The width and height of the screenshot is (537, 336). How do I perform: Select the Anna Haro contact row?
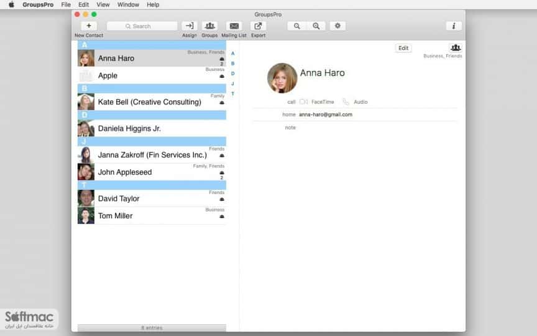152,58
